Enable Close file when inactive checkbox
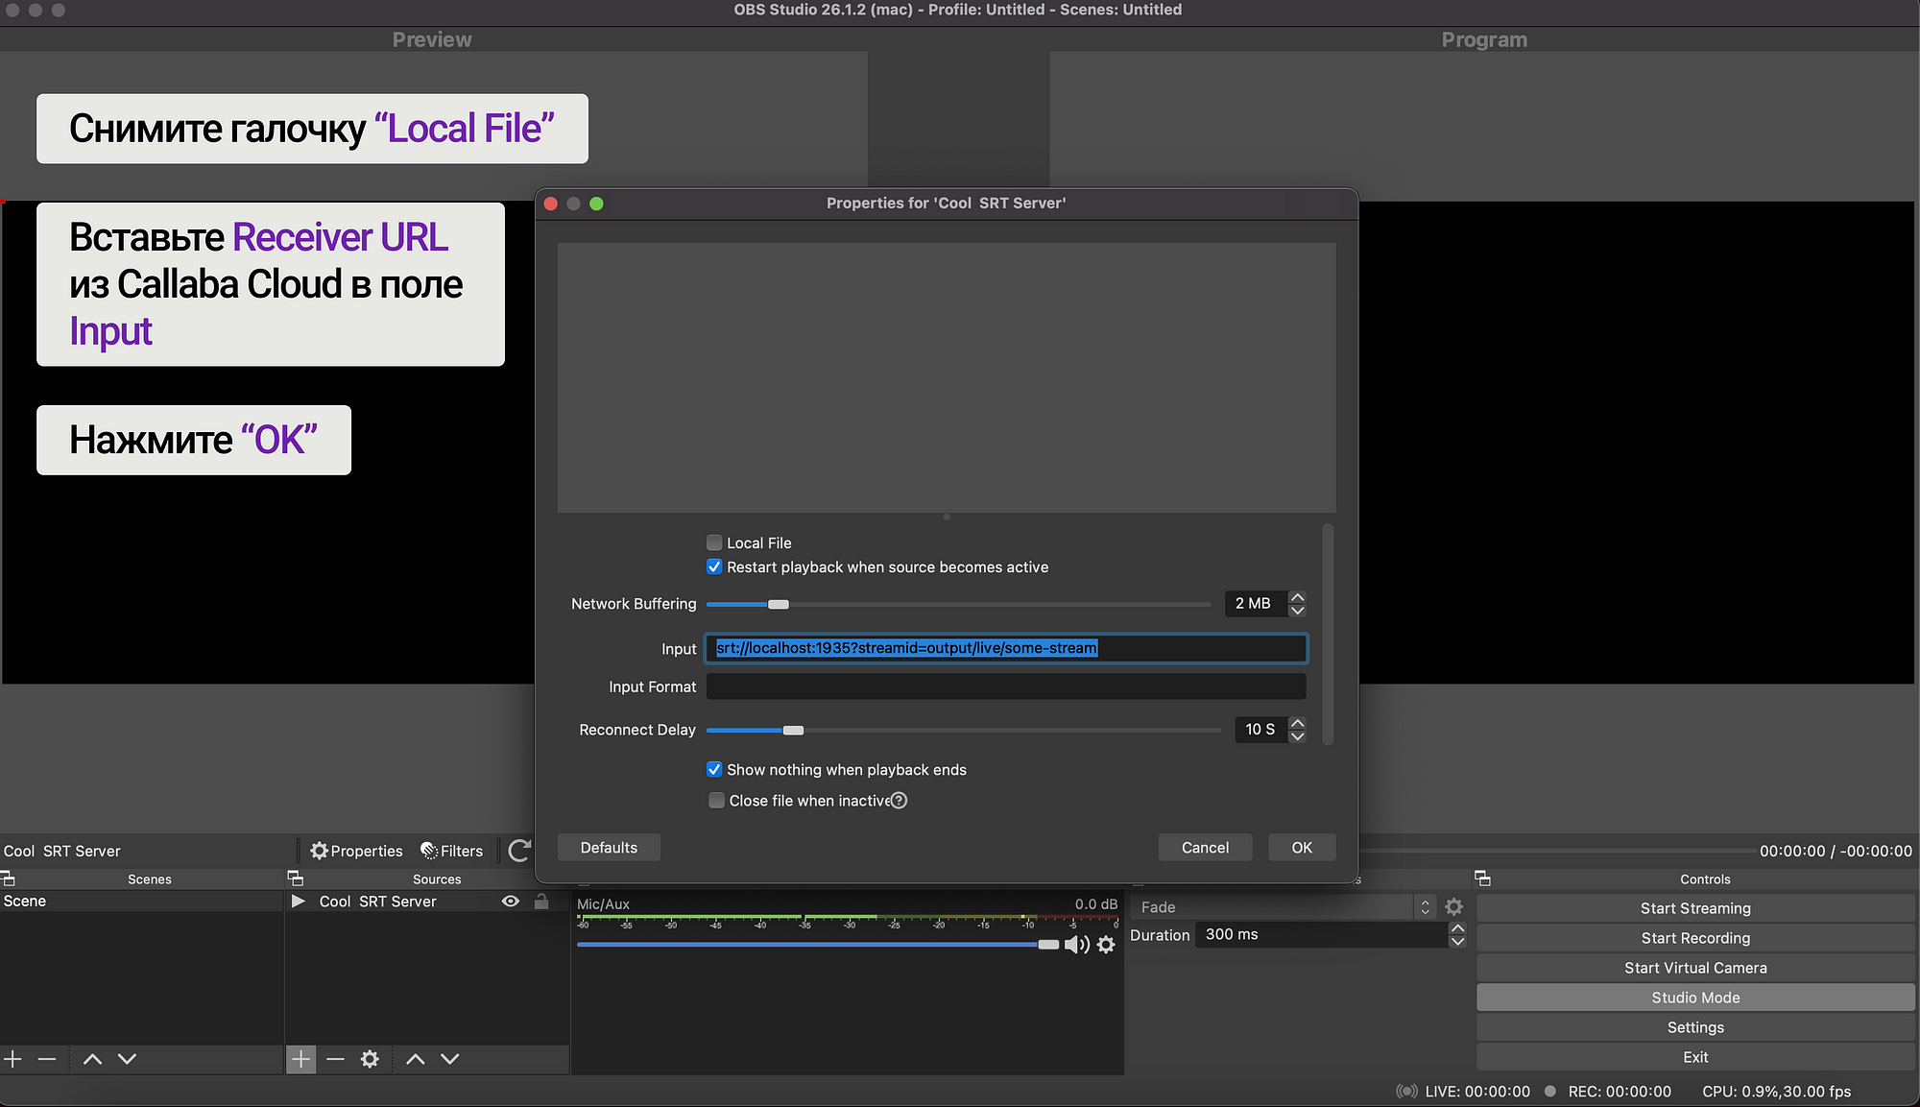Image resolution: width=1920 pixels, height=1107 pixels. [716, 801]
